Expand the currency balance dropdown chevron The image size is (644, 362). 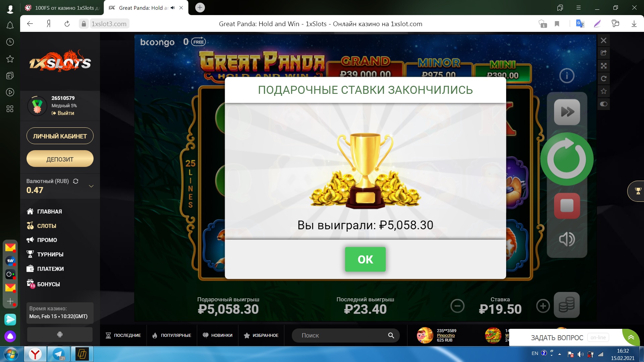tap(91, 186)
